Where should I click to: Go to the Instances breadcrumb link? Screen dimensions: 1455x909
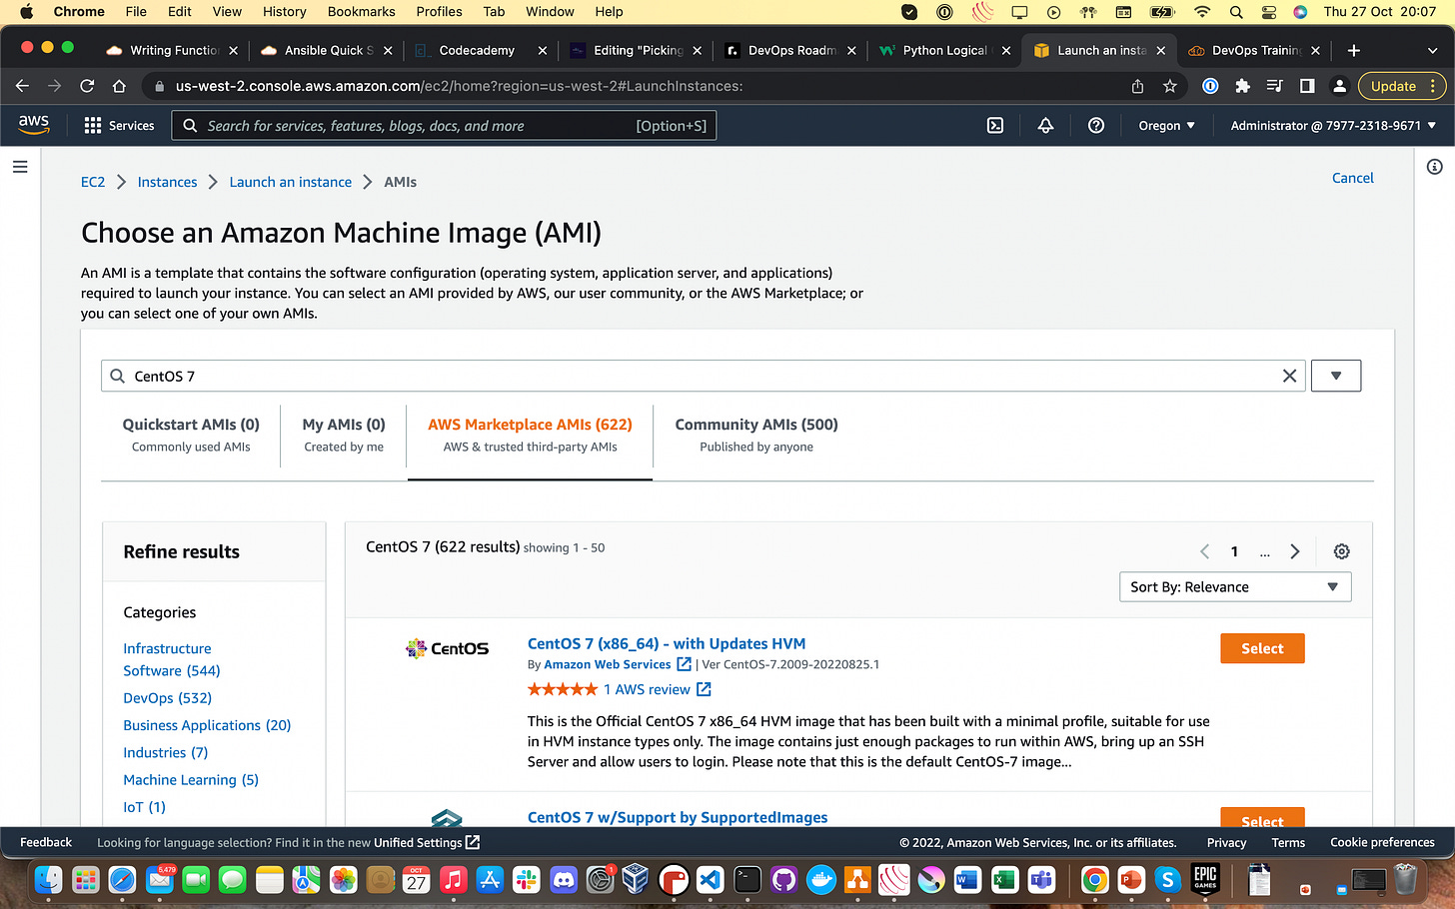(167, 182)
